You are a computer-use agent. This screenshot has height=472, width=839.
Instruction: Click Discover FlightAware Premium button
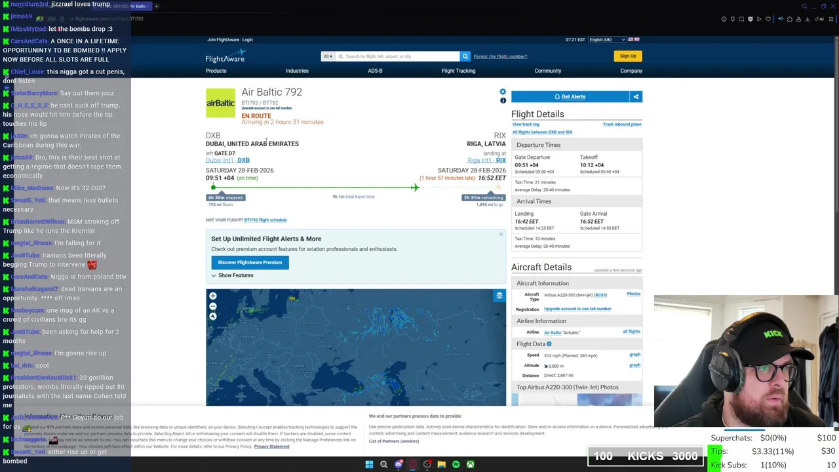pos(250,262)
